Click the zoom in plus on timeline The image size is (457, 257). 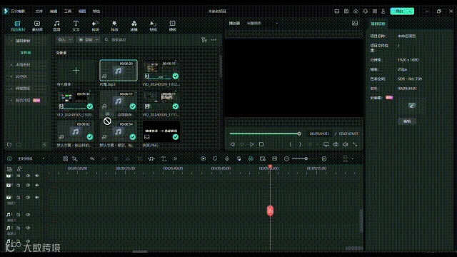click(x=324, y=158)
